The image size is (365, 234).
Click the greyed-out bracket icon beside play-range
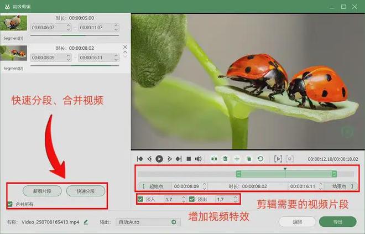tap(289, 159)
